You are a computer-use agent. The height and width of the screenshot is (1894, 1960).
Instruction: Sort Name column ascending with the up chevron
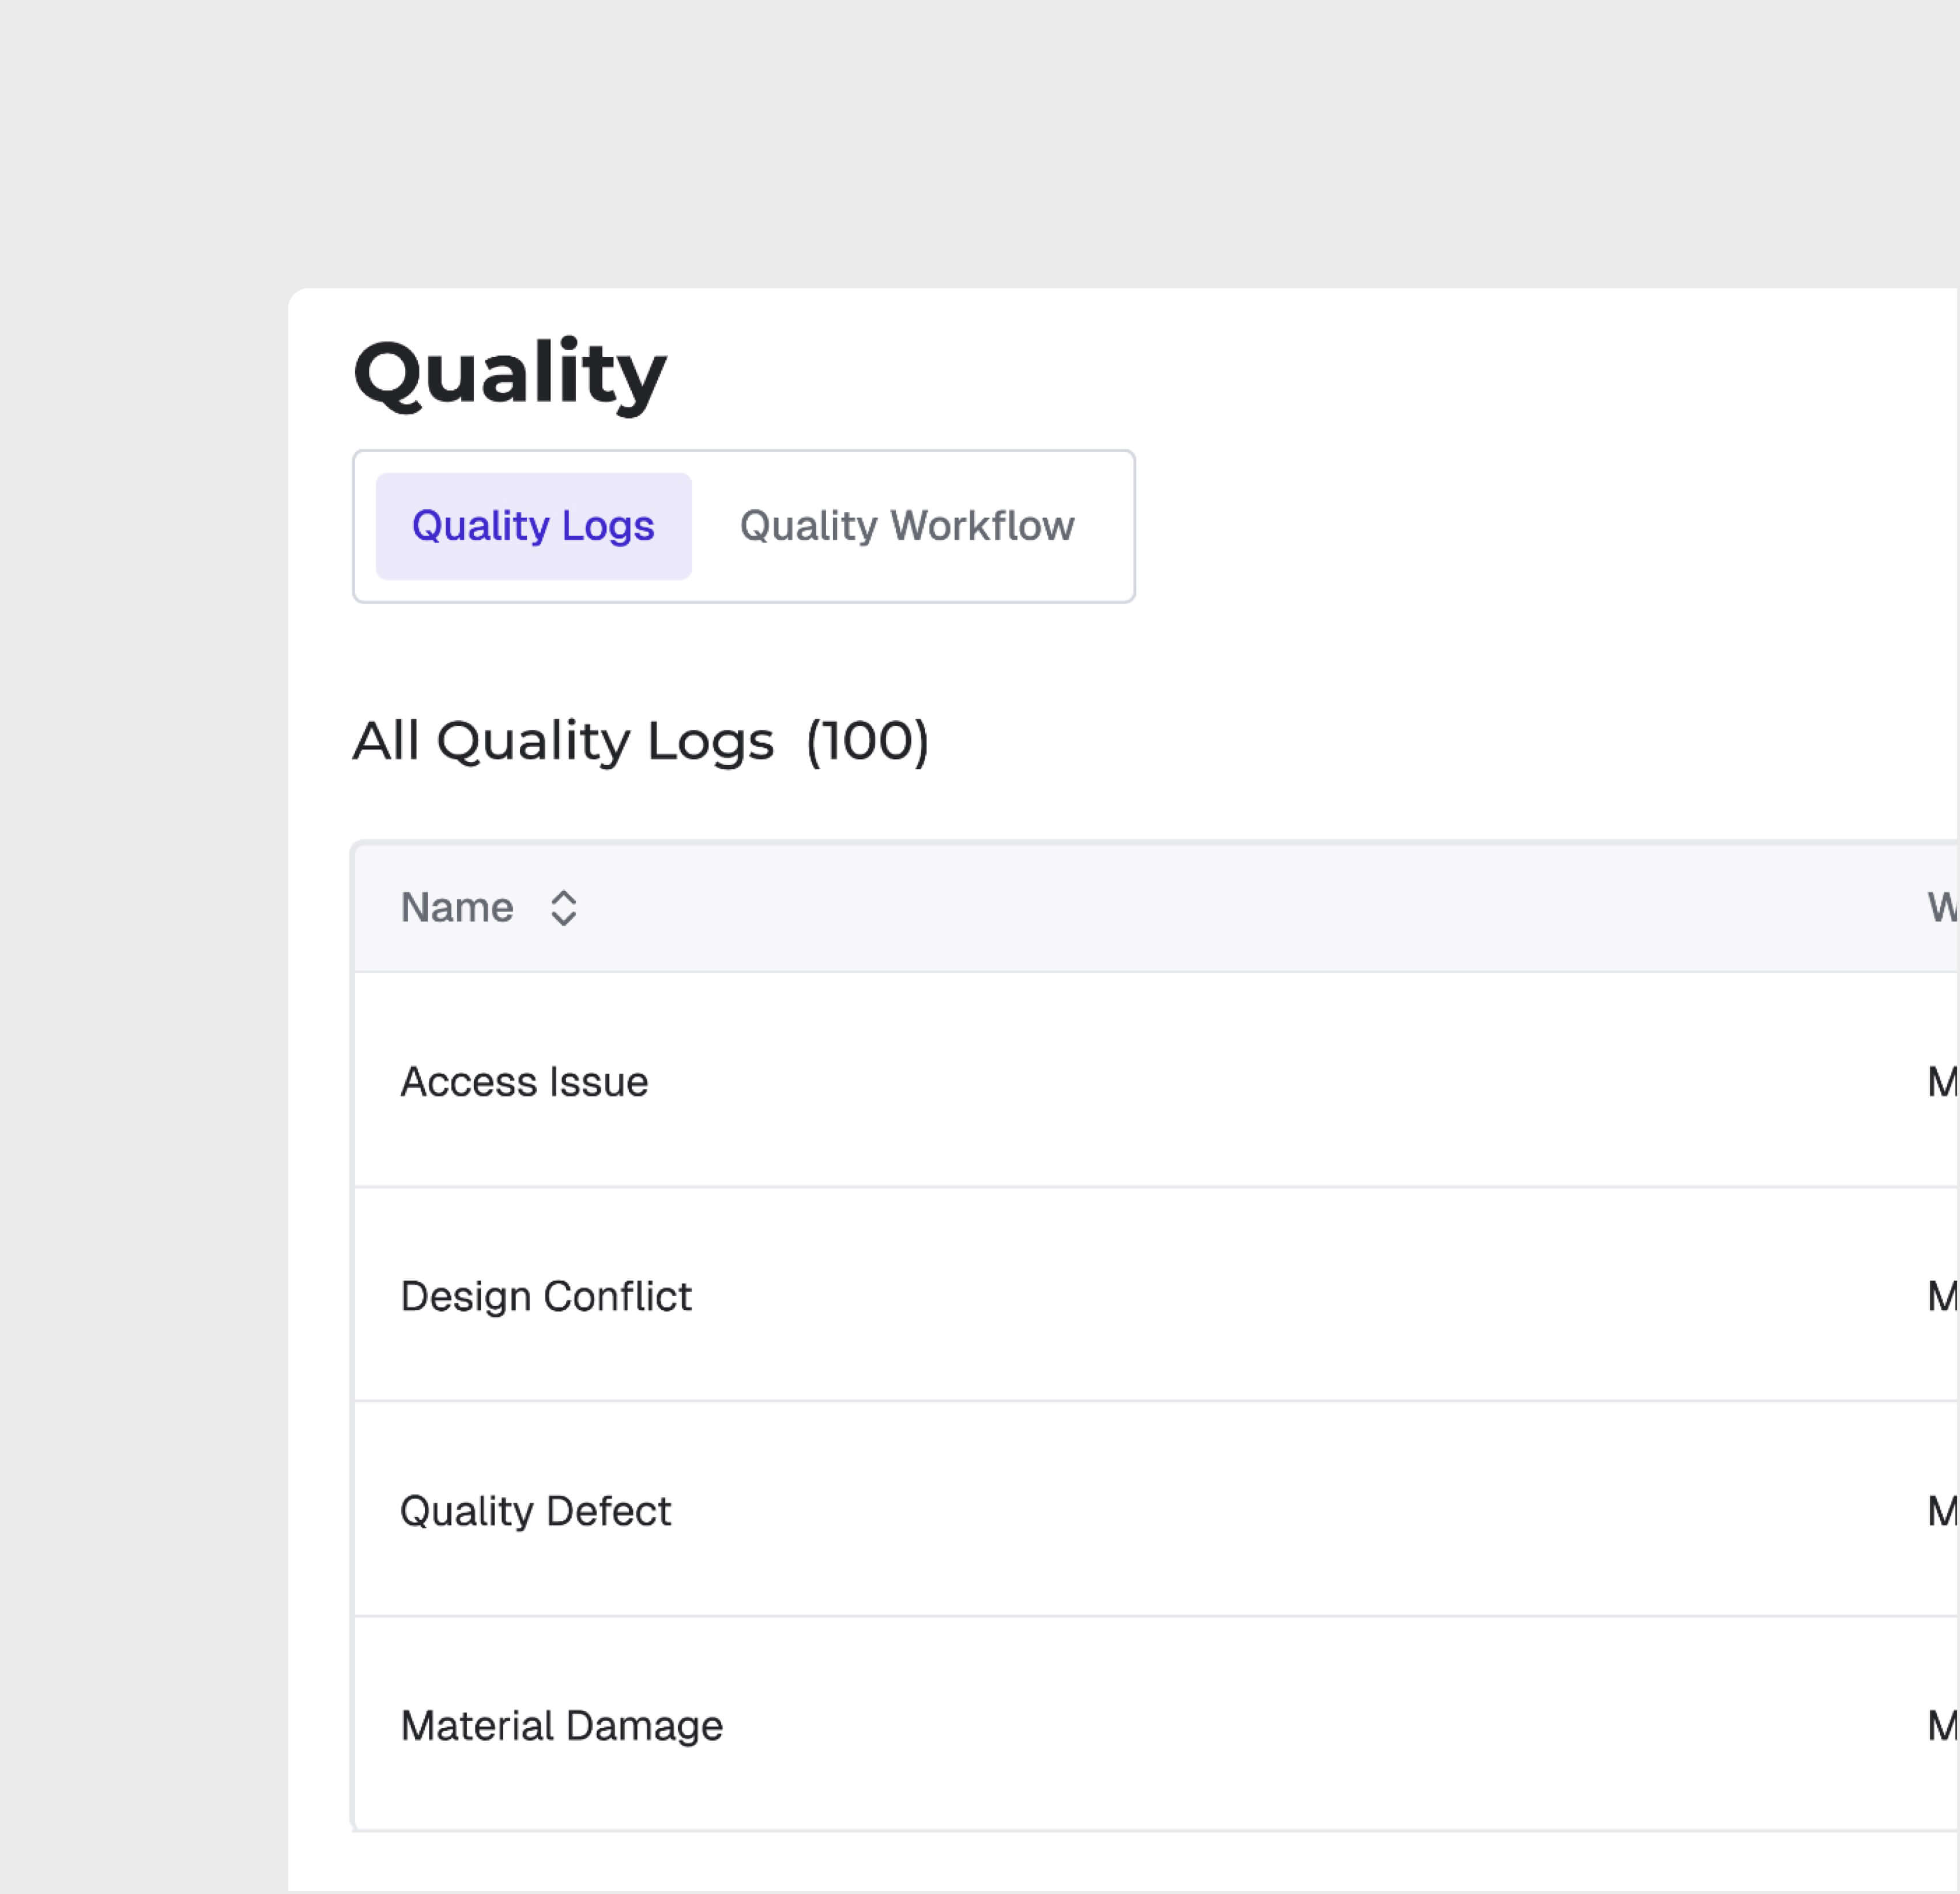tap(563, 896)
